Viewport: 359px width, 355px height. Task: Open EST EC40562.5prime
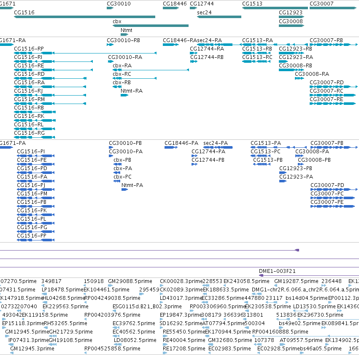point(134,332)
